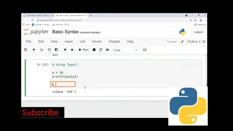
Task: Go back in the browser
Action: (24, 20)
